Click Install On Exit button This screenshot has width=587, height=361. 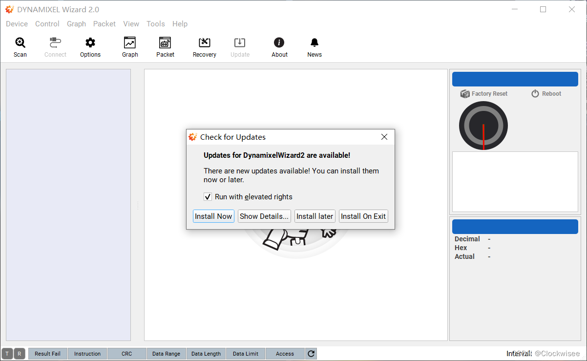[363, 216]
